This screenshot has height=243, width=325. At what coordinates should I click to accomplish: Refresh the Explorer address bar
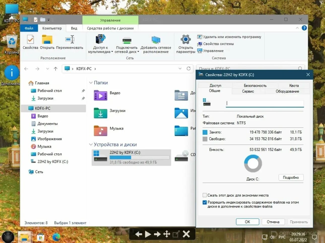(x=188, y=68)
